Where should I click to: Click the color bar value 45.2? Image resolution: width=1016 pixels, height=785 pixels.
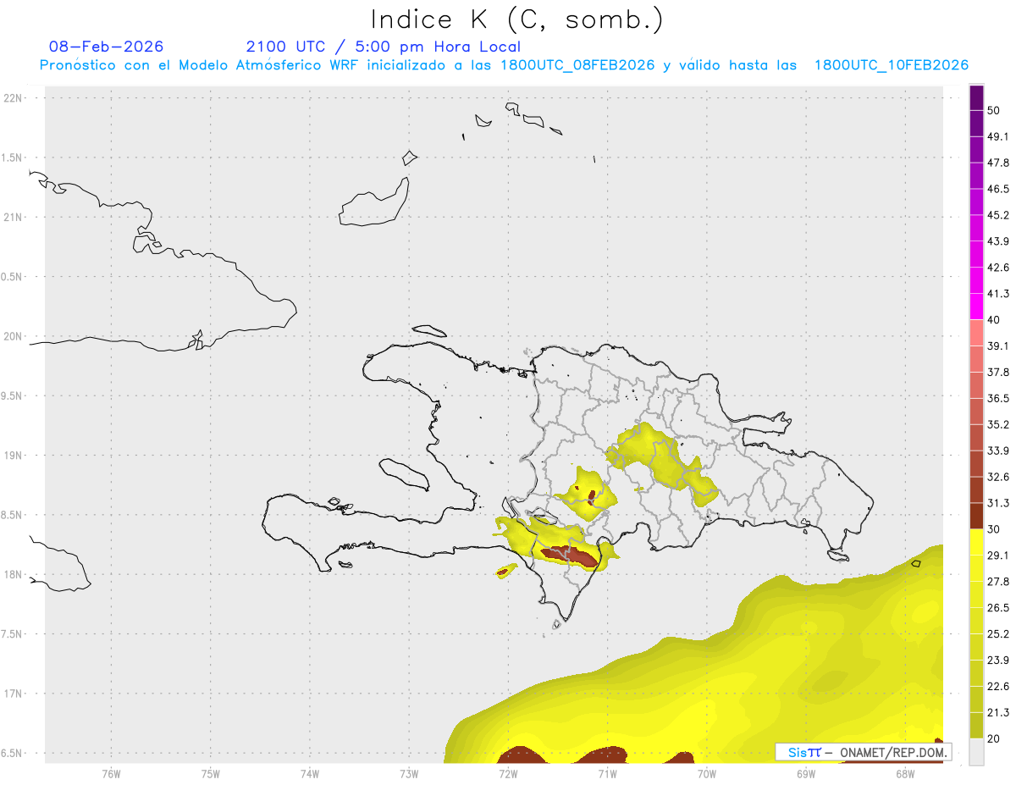[x=997, y=215]
